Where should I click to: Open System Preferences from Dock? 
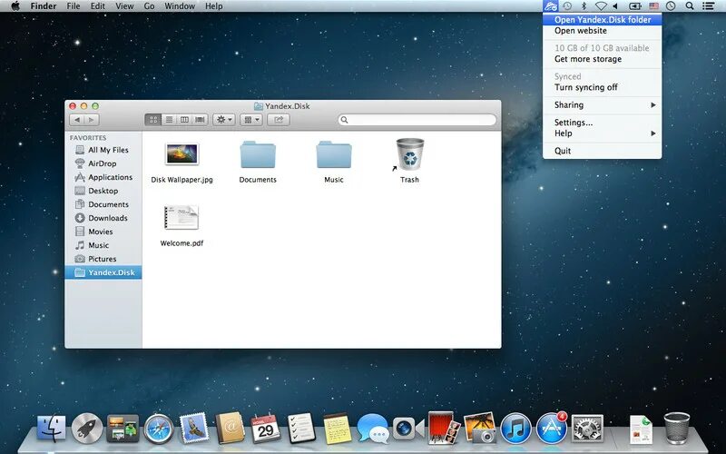587,429
